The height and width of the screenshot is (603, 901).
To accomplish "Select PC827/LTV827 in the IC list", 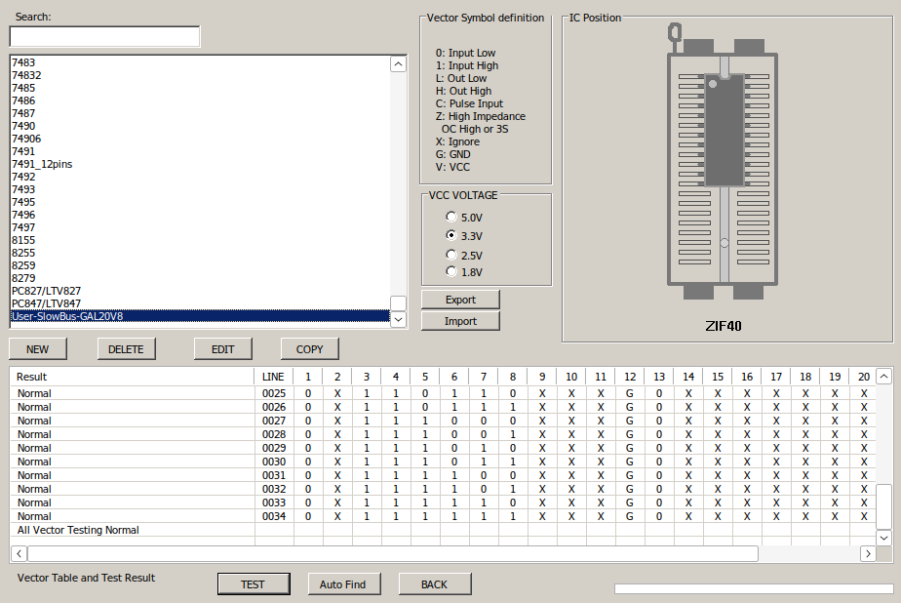I will coord(46,291).
